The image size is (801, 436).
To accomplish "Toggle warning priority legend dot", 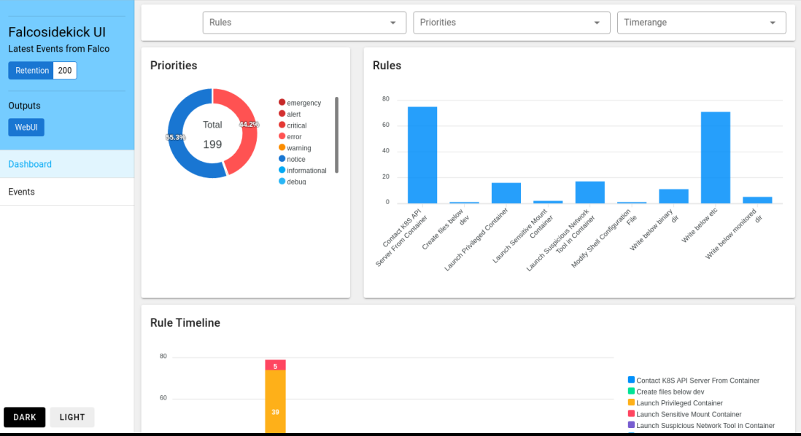I will tap(282, 148).
